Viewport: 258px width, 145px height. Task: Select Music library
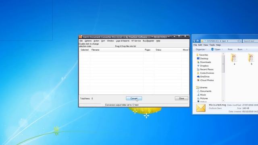tap(203, 95)
